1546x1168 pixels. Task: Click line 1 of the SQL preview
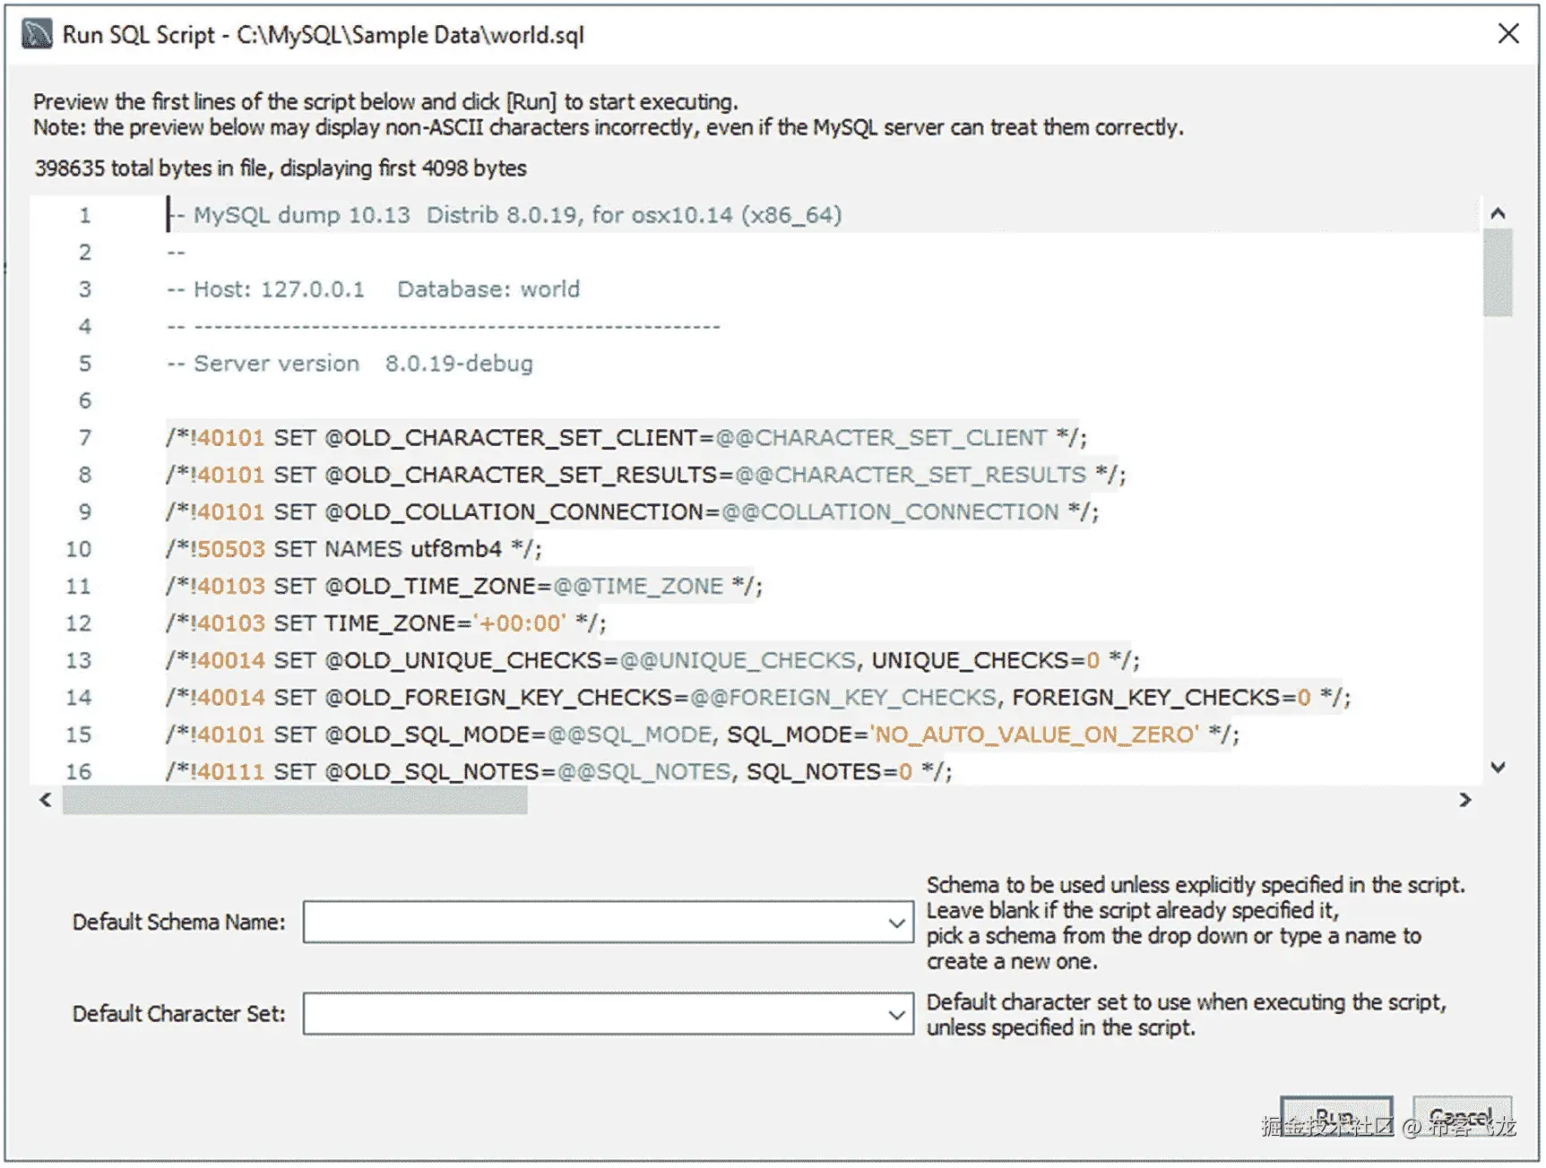pos(502,214)
